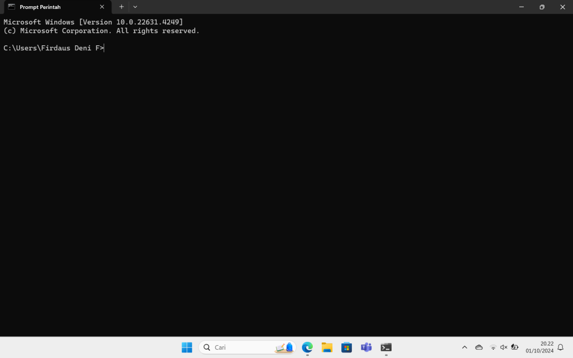Open the Windows Start menu
573x358 pixels.
(186, 347)
